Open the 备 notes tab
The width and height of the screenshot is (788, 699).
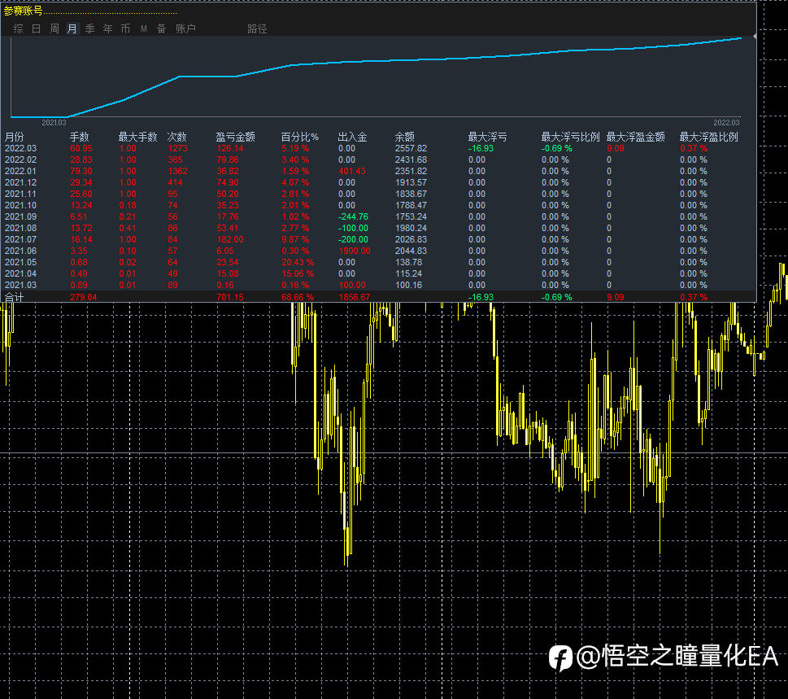161,29
